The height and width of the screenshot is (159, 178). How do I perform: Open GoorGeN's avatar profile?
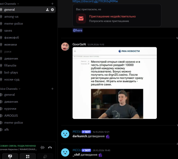[x=65, y=47]
